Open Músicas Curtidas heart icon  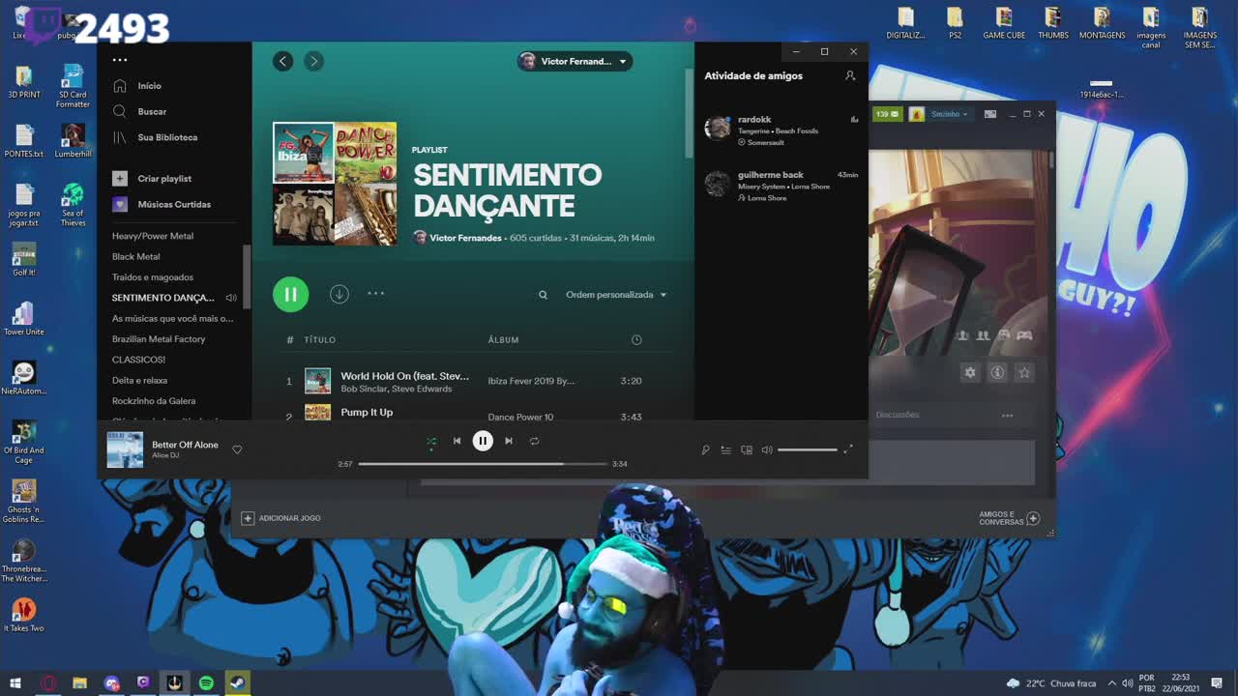[x=120, y=204]
